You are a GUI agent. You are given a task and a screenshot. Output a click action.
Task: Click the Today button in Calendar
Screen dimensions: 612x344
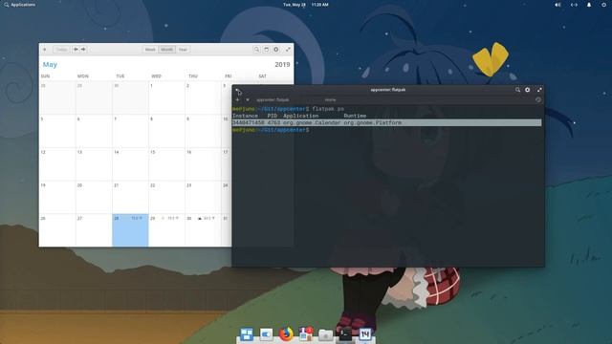point(61,50)
